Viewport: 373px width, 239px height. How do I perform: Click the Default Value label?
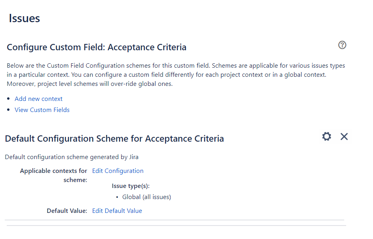pos(67,211)
